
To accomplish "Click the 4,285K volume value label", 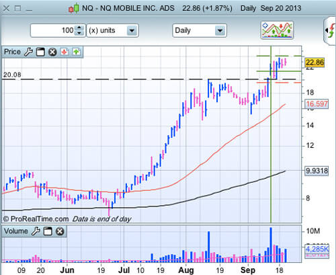I will pyautogui.click(x=317, y=249).
